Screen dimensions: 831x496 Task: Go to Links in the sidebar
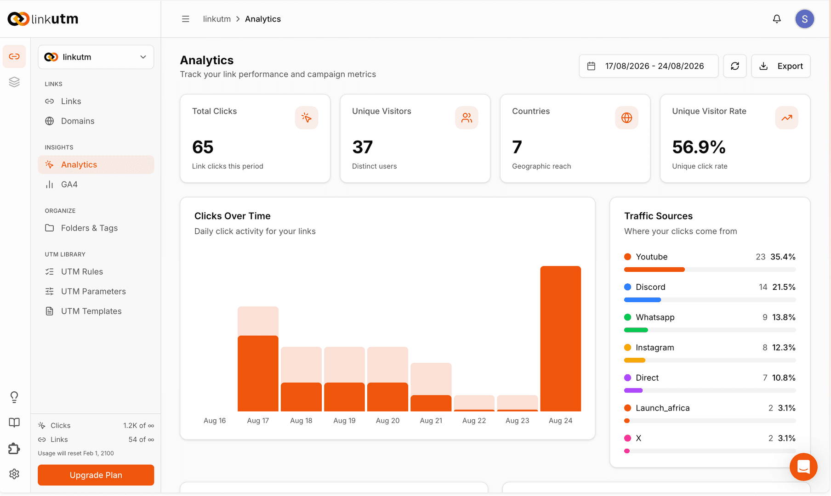pyautogui.click(x=96, y=101)
